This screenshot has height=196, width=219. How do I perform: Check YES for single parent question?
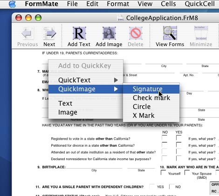[152, 187]
